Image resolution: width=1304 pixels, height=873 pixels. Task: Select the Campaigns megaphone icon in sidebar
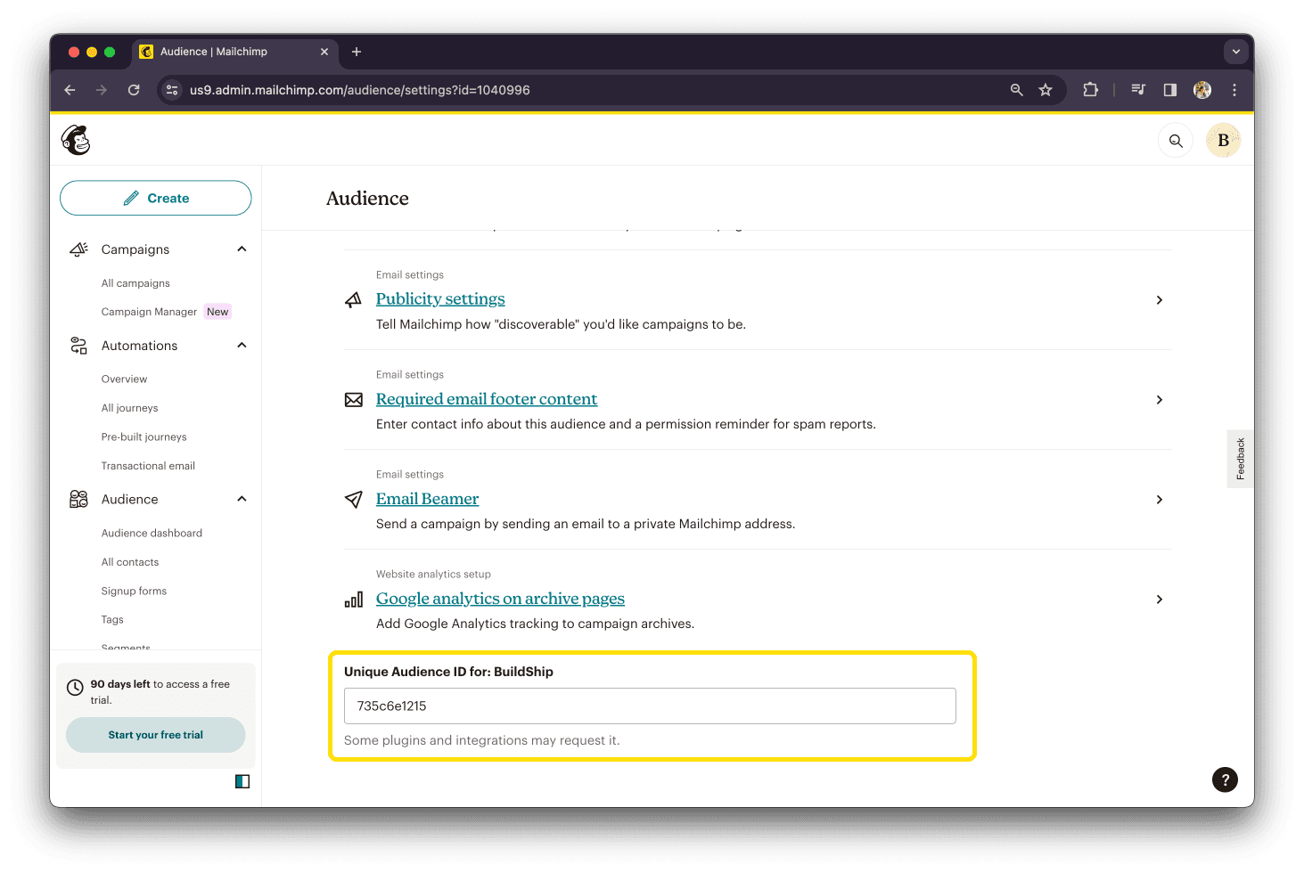78,249
